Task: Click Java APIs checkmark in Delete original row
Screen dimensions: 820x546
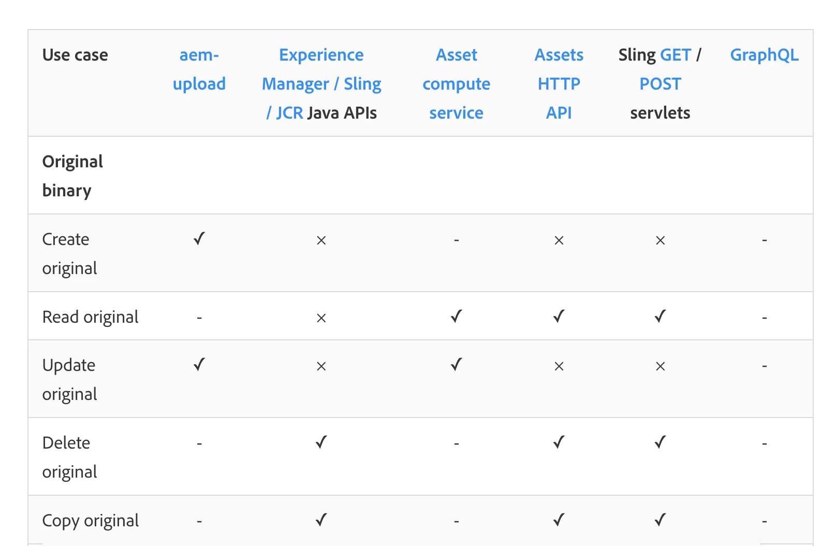Action: (x=321, y=442)
